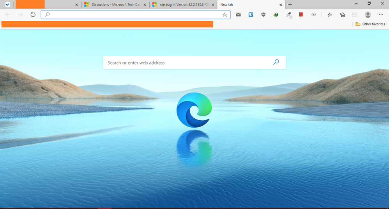This screenshot has height=209, width=389.
Task: Minimize the Edge browser window
Action: pyautogui.click(x=356, y=4)
